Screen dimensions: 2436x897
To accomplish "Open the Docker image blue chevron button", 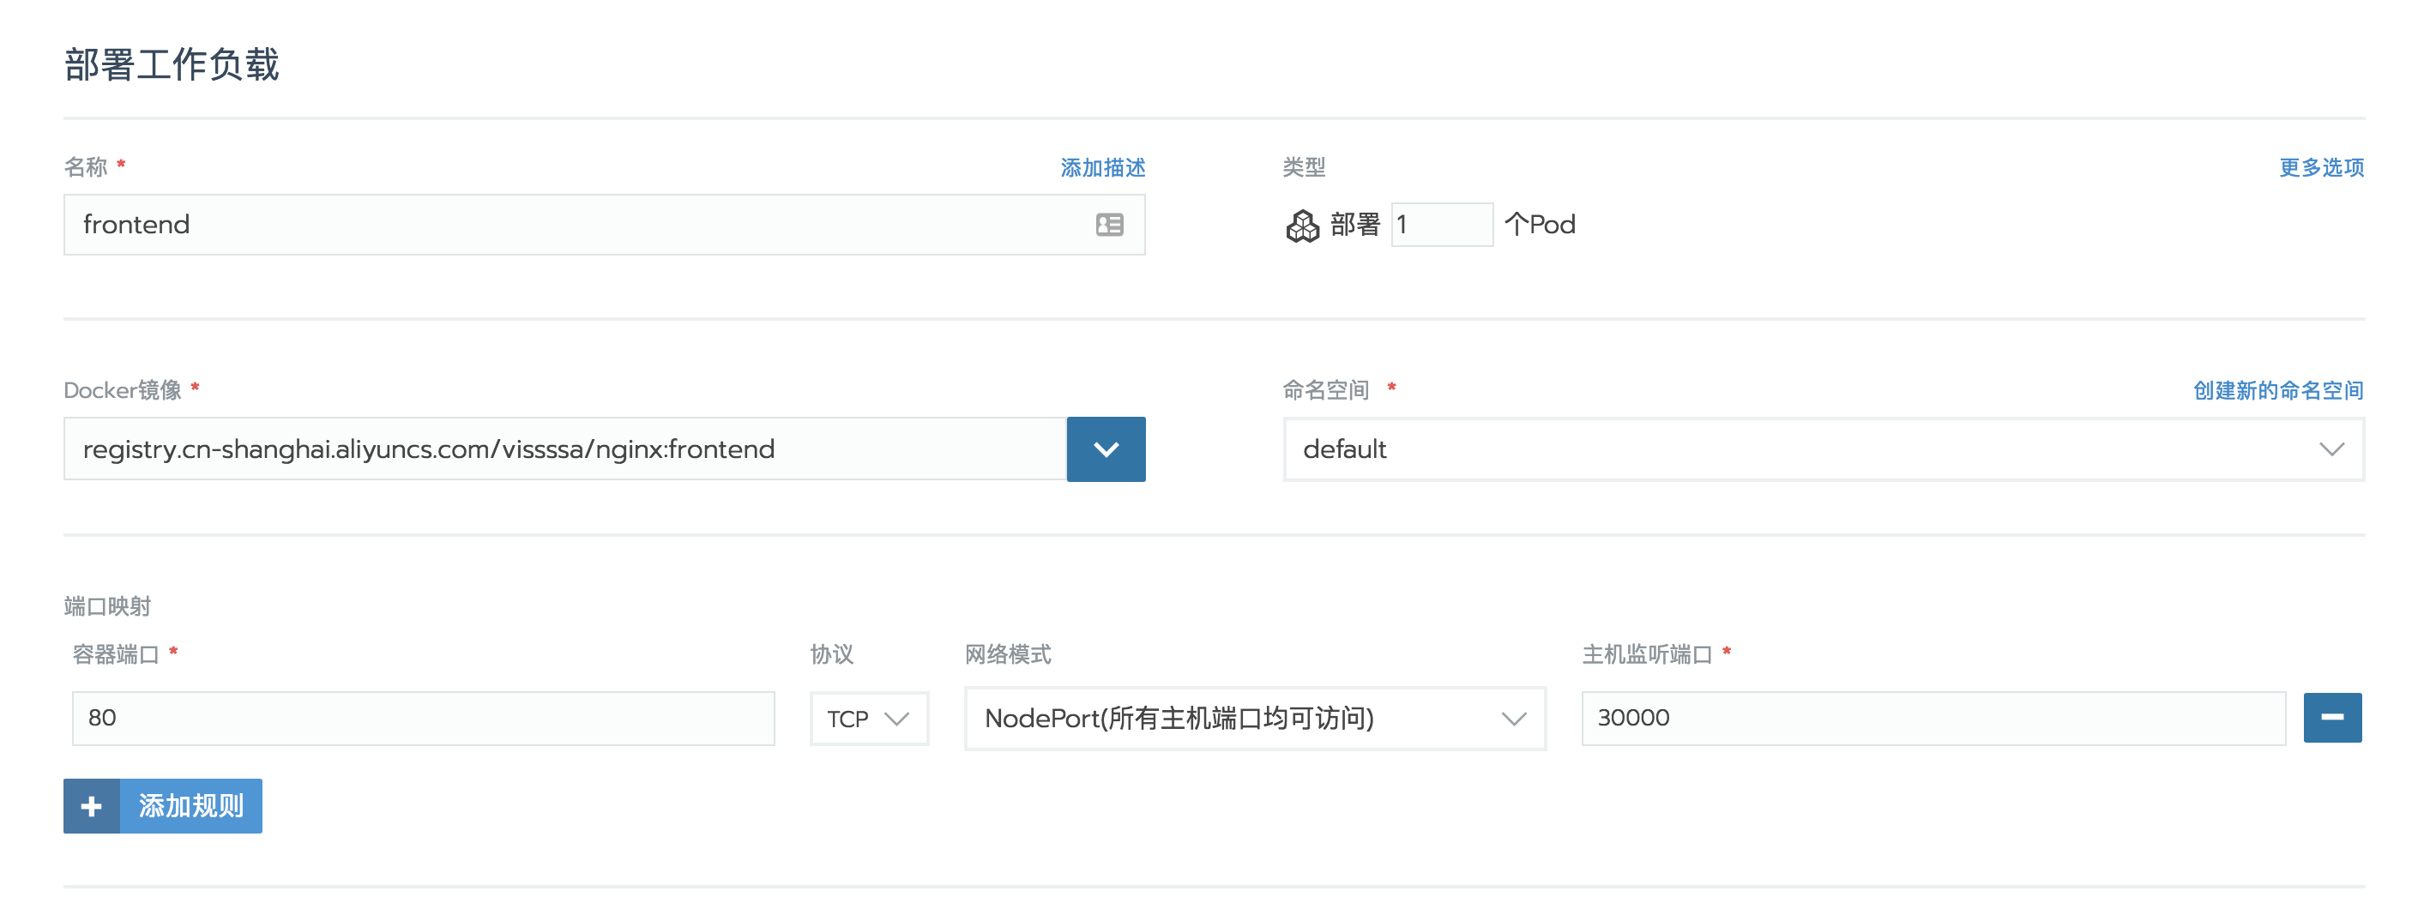I will 1106,449.
